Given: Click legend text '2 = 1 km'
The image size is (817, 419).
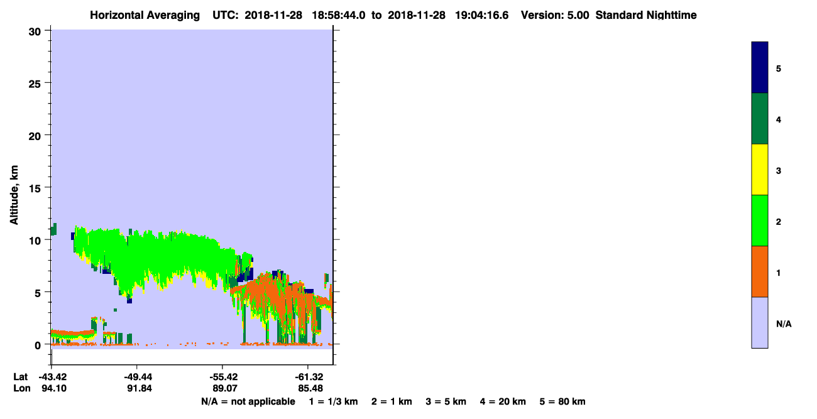Looking at the screenshot, I should [392, 402].
